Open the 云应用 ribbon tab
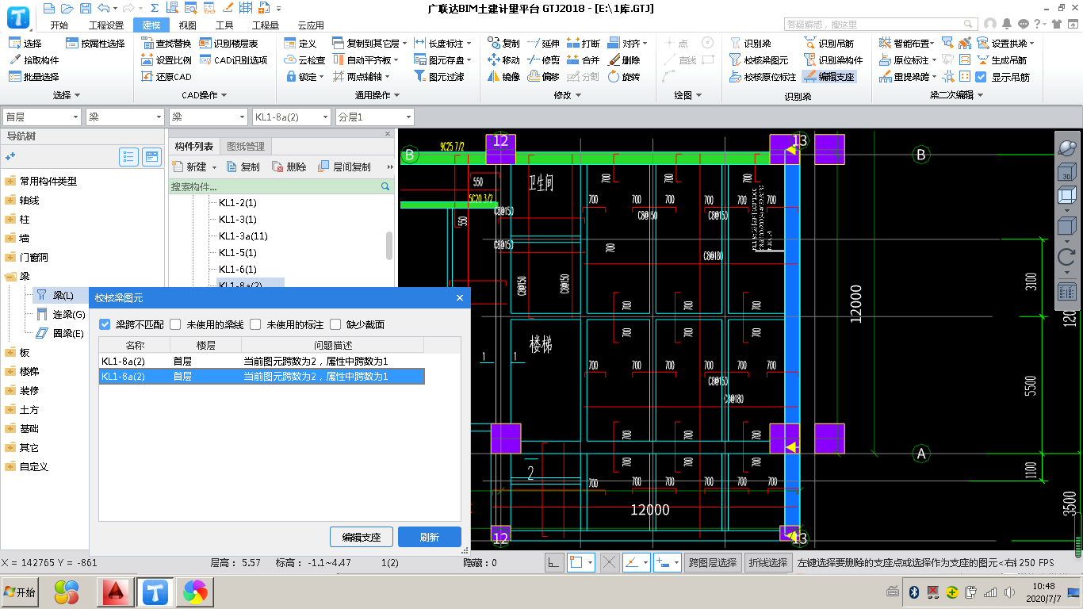Image resolution: width=1083 pixels, height=609 pixels. 311,25
